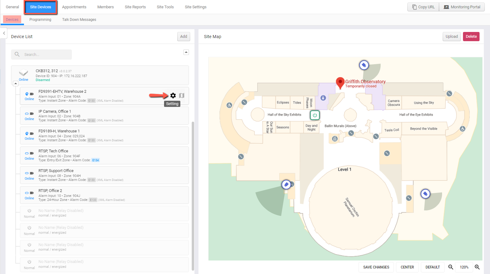
Task: Select the FD9189-H, Warehouse 1 row
Action: click(x=104, y=135)
